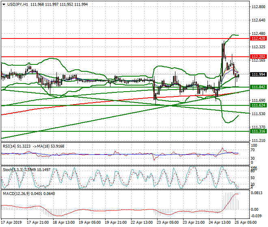Click the 111.530 price axis value
The height and width of the screenshot is (227, 268).
coord(258,113)
